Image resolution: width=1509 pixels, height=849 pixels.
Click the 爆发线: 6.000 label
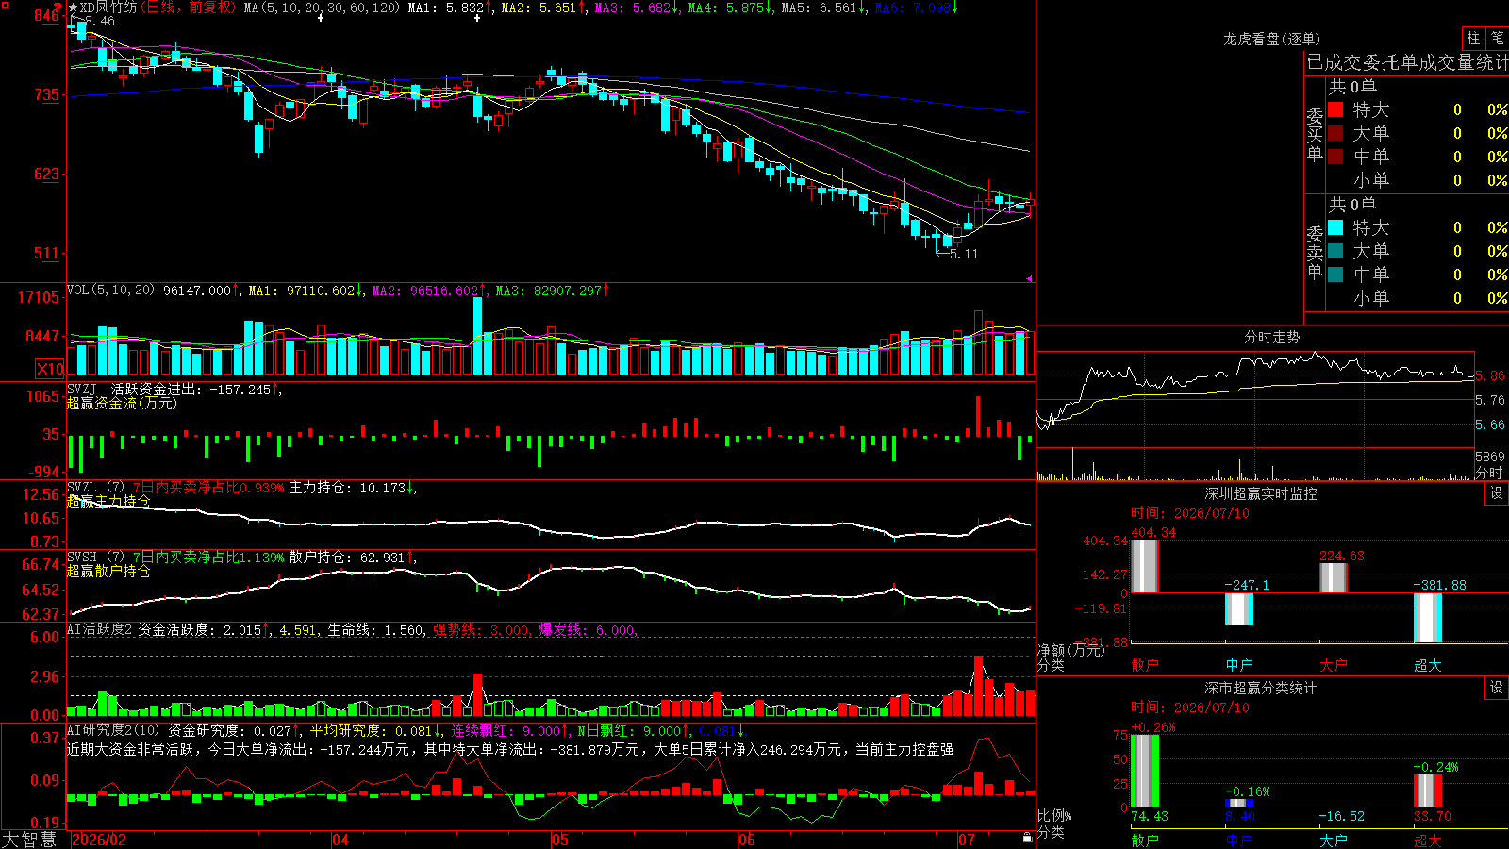click(587, 630)
